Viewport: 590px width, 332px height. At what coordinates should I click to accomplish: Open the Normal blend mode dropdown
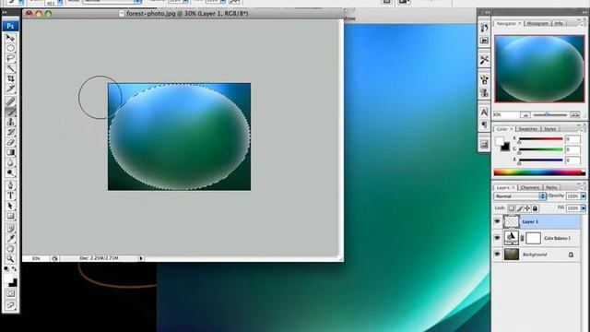click(x=520, y=196)
